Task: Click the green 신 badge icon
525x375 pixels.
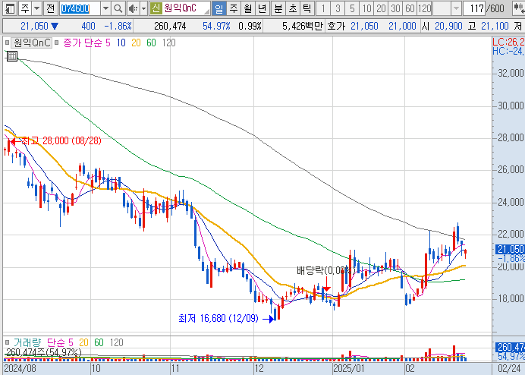Action: [x=156, y=8]
